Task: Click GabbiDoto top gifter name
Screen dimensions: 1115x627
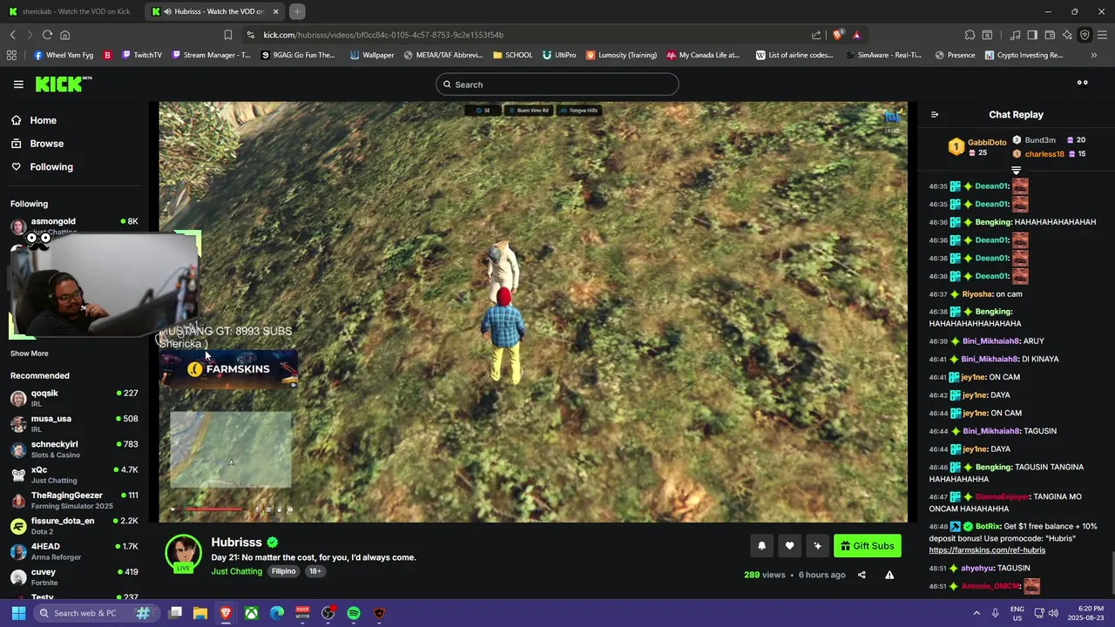Action: tap(987, 142)
